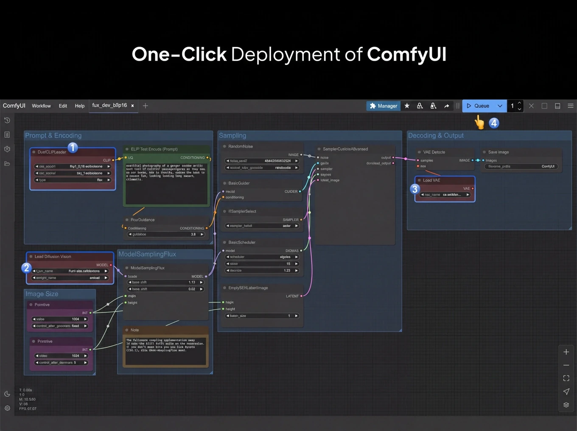The height and width of the screenshot is (431, 577).
Task: Click the paper plane navigation icon
Action: (x=566, y=392)
